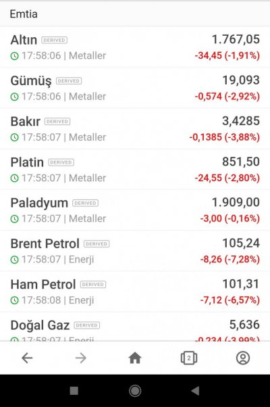Open the Altın commodity row
Screen dimensions: 270x407
pos(135,47)
